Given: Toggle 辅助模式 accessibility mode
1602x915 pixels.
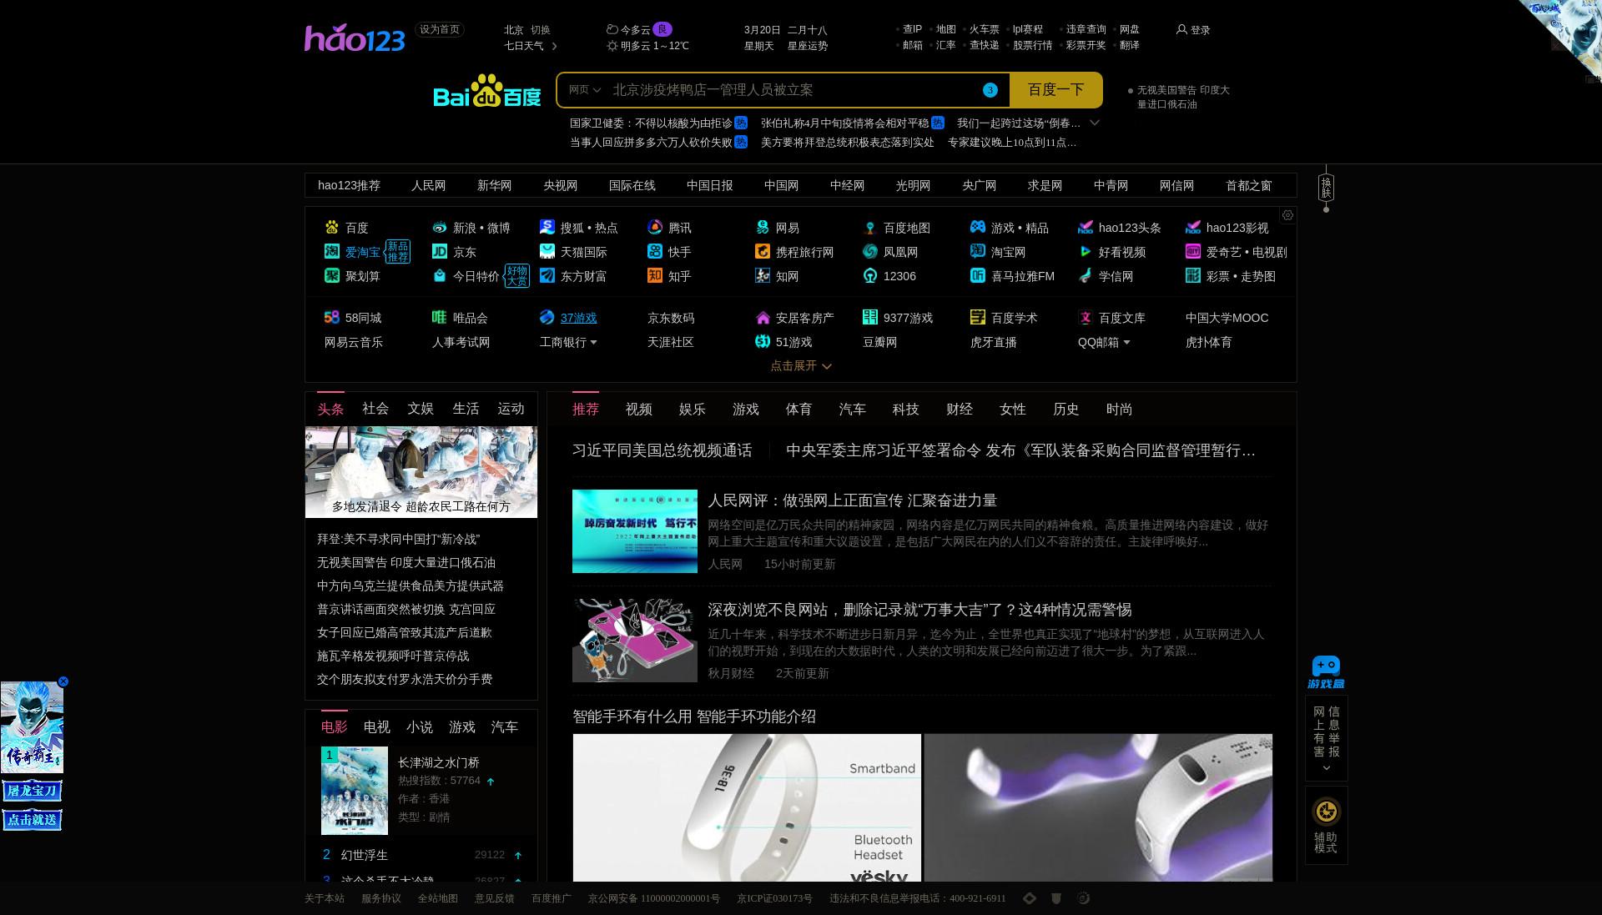Looking at the screenshot, I should tap(1326, 825).
